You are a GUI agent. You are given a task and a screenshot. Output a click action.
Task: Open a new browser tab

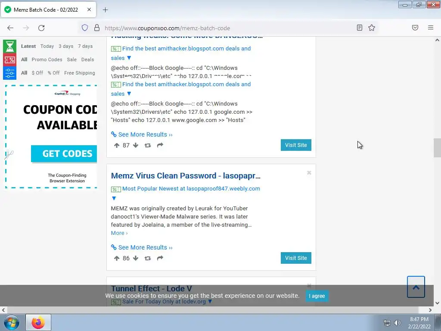click(105, 10)
